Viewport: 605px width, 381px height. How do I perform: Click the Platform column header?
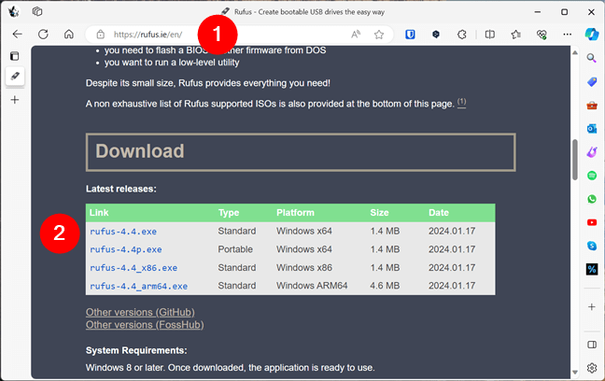click(x=296, y=213)
